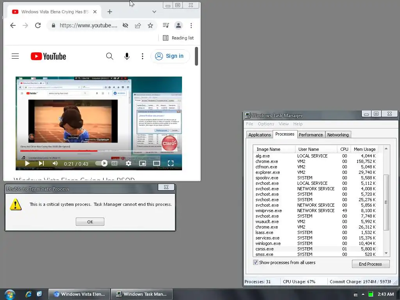The image size is (400, 300).
Task: Open Task Manager Options menu
Action: [266, 124]
